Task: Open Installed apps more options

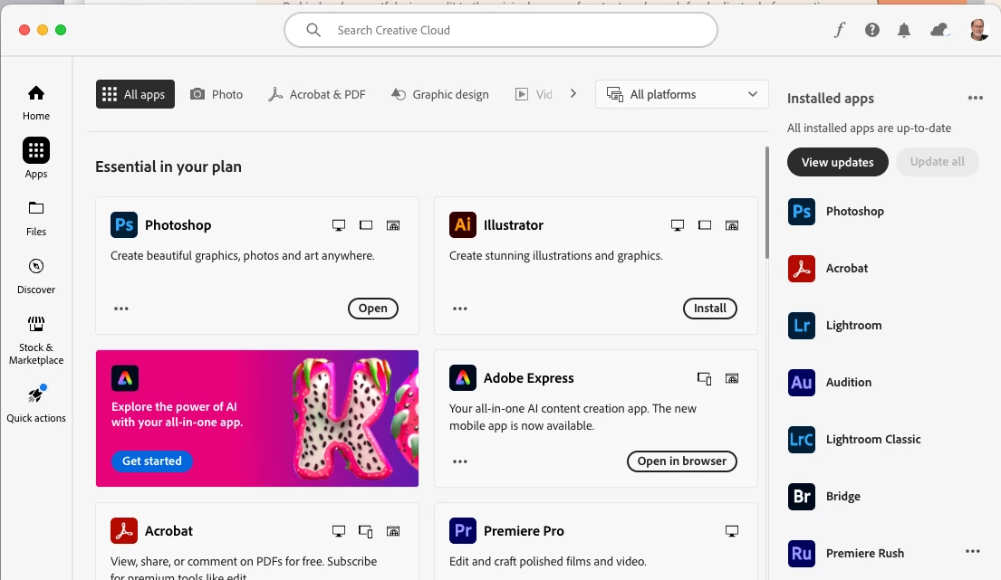Action: [x=975, y=98]
